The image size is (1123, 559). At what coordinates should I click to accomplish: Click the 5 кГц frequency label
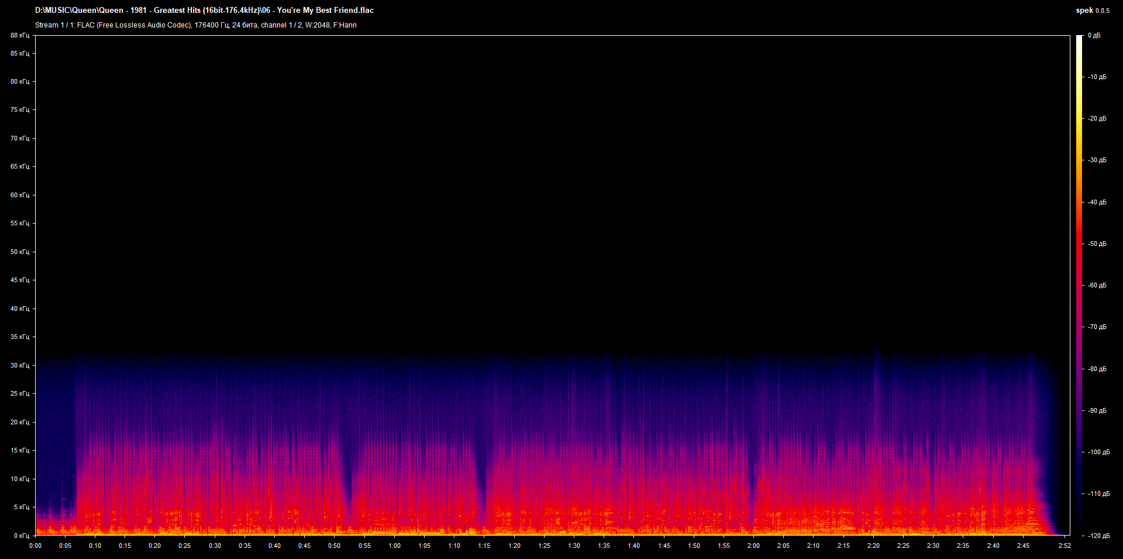point(21,507)
